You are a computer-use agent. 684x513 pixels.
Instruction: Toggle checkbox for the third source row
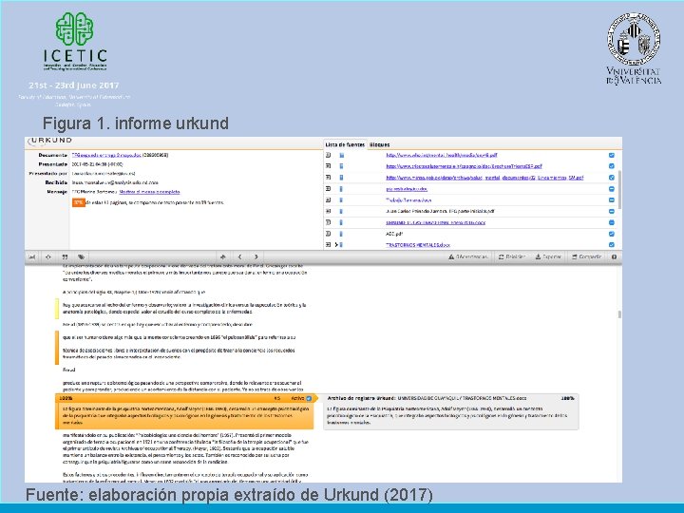pyautogui.click(x=611, y=178)
